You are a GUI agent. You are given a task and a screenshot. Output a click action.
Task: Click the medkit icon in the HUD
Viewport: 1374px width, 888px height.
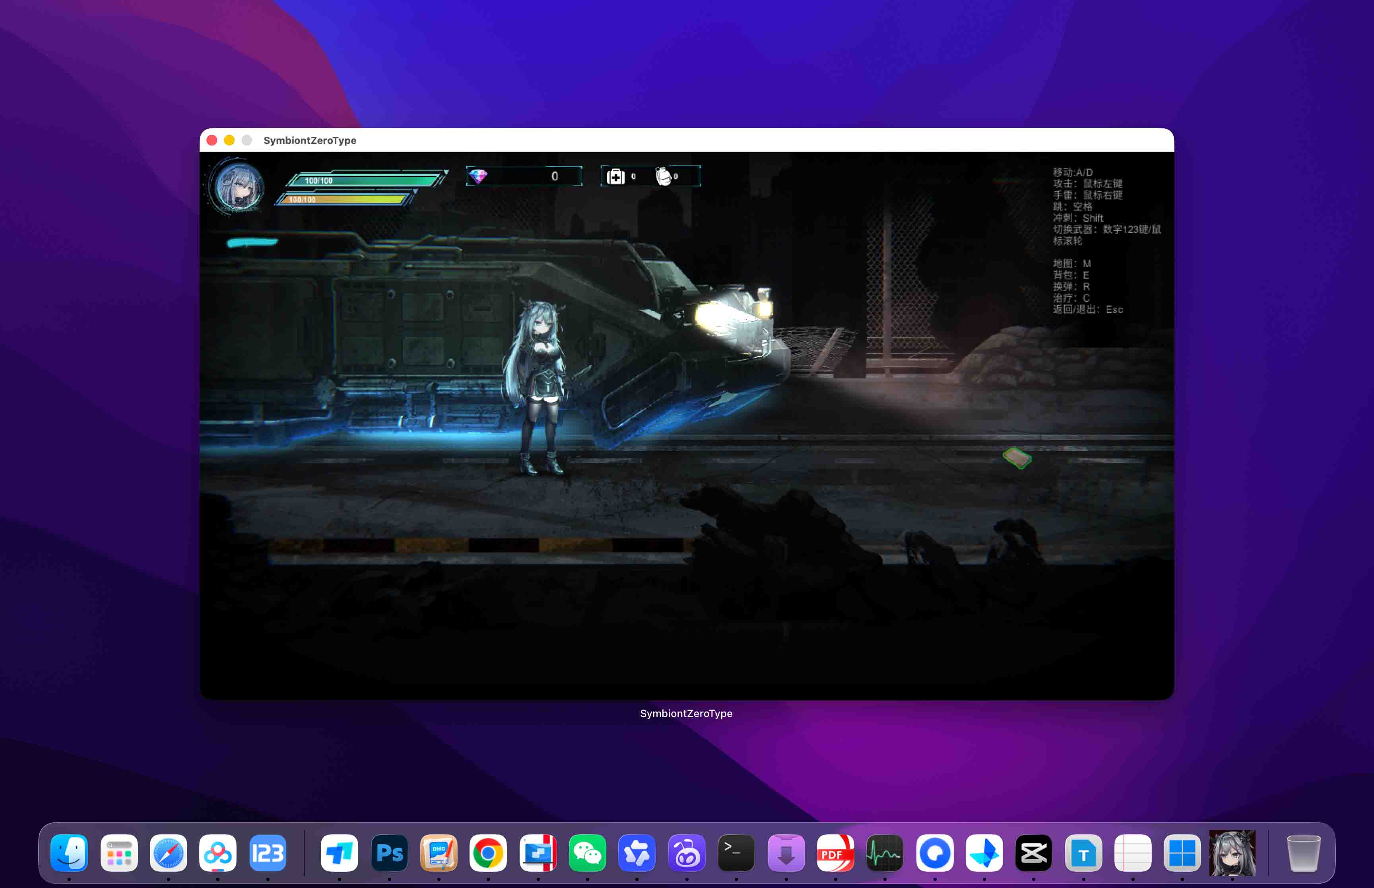coord(615,176)
